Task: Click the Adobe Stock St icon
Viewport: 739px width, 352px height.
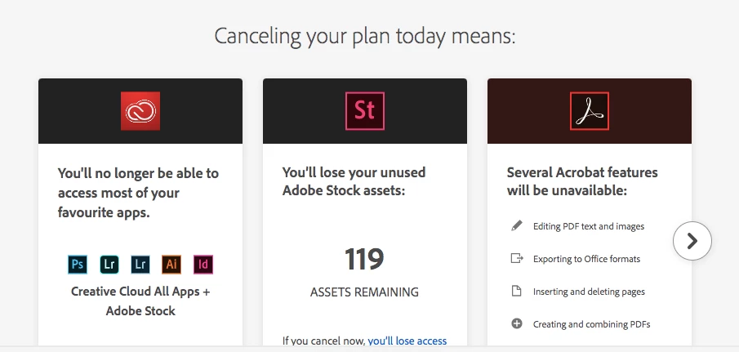Action: [x=365, y=111]
